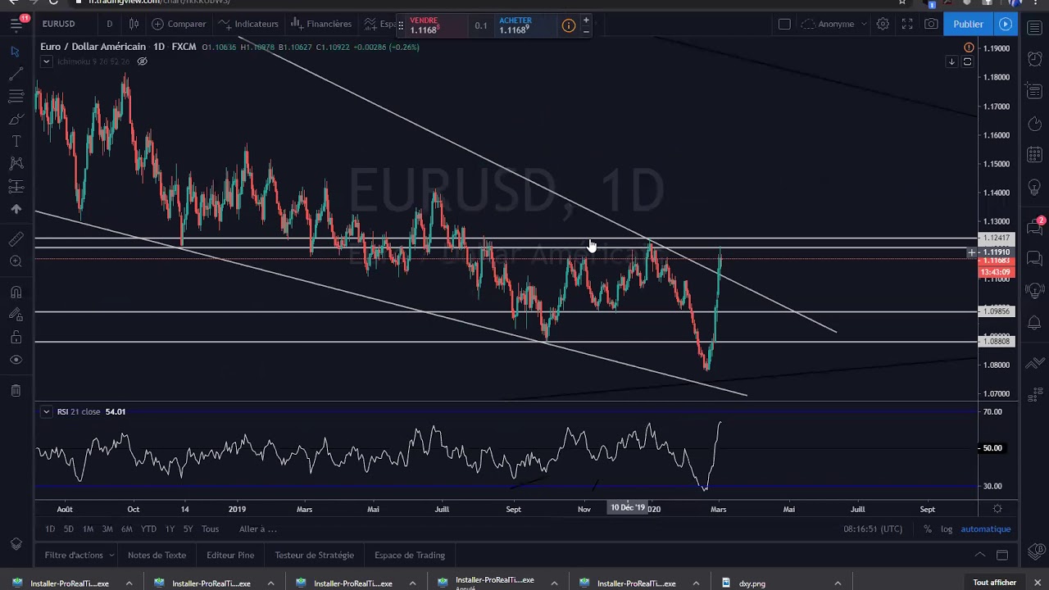
Task: Toggle stay in drawing mode
Action: coord(16,315)
